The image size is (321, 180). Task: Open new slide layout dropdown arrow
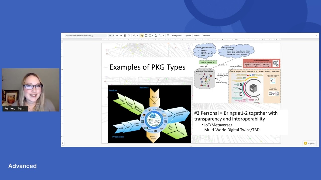tap(113, 36)
